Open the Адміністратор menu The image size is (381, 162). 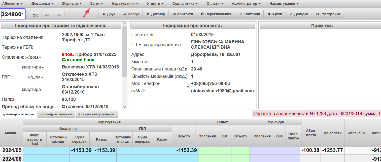click(x=246, y=4)
